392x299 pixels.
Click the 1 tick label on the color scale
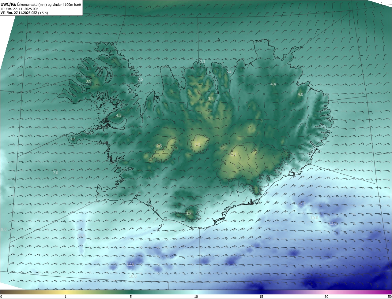66,297
